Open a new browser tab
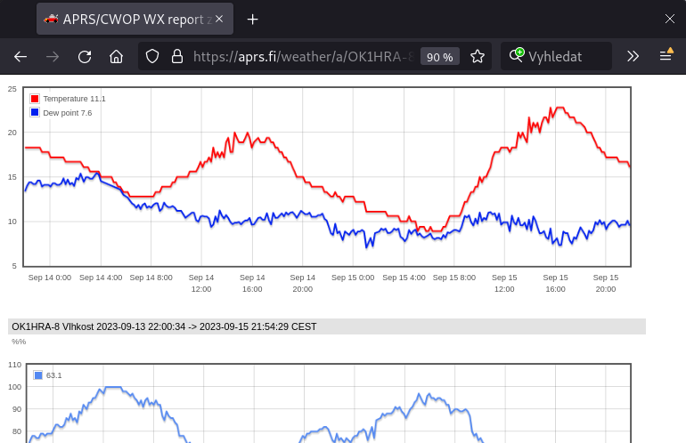This screenshot has height=443, width=686. coord(253,19)
